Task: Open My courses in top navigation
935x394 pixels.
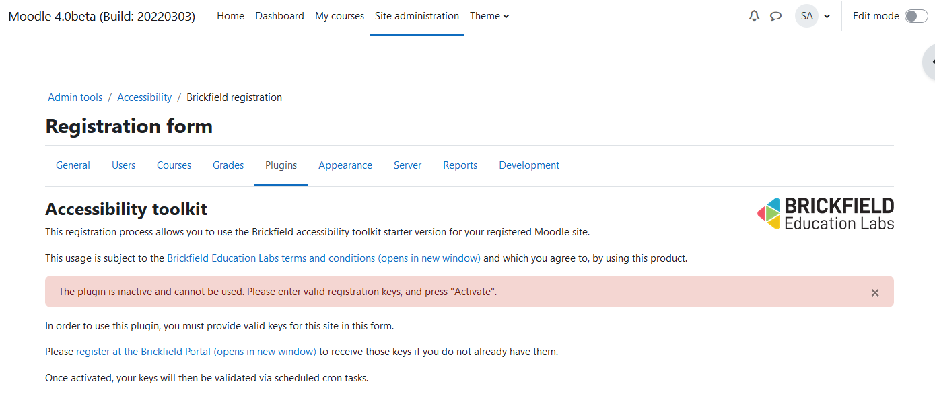Action: 339,16
